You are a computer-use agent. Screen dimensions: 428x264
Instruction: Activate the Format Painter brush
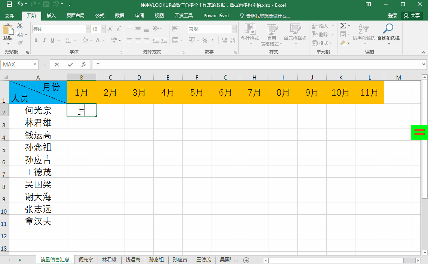tap(20, 43)
